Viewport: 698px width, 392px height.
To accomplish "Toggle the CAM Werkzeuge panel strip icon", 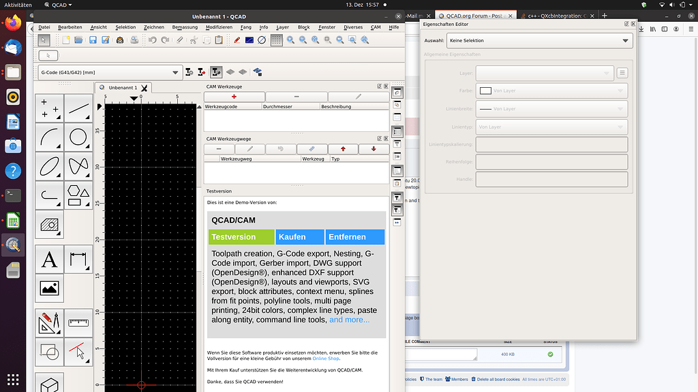I will 397,198.
